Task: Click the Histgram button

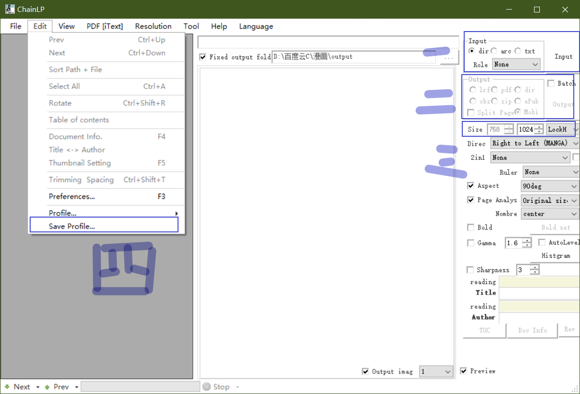Action: point(556,256)
